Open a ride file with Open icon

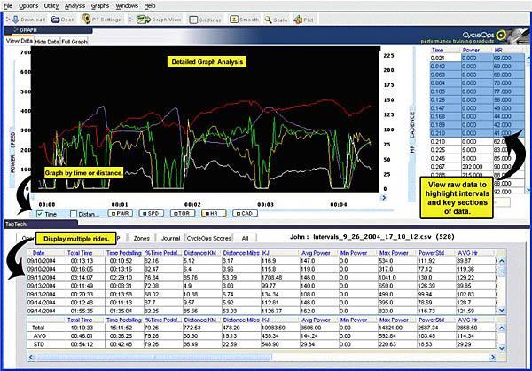64,18
